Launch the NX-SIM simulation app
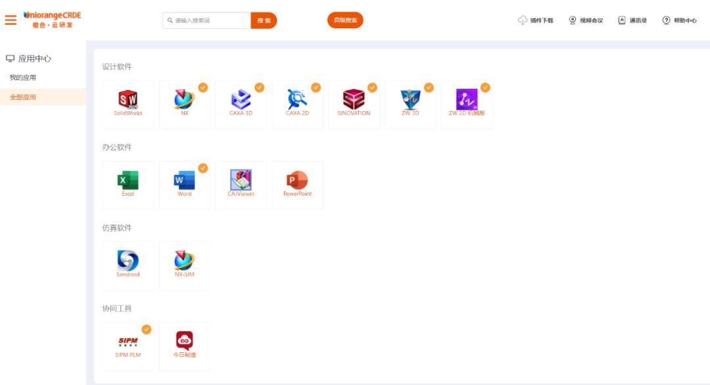The height and width of the screenshot is (385, 710). point(184,265)
